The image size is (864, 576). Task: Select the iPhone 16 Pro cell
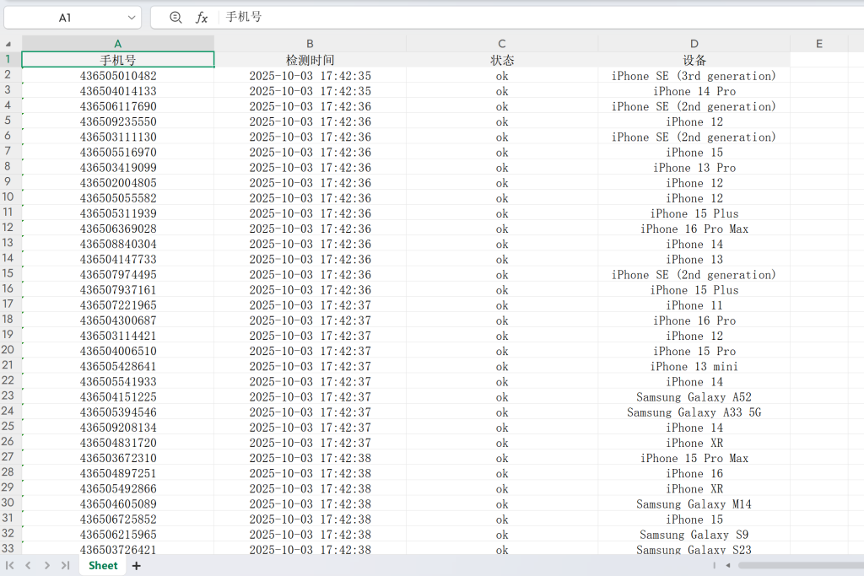[x=694, y=320]
